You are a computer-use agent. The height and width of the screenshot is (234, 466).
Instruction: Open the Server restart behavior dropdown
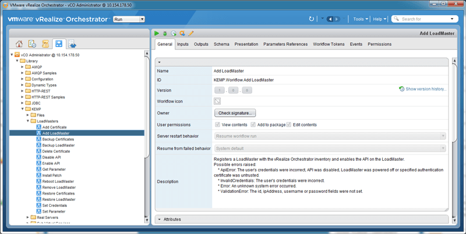tap(330, 136)
